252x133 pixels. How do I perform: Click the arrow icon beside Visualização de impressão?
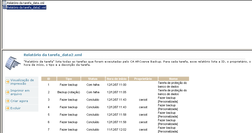point(7,82)
